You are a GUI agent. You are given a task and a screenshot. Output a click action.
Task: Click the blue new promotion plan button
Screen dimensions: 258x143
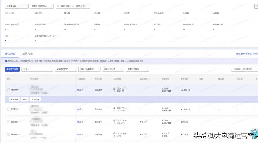pyautogui.click(x=12, y=69)
